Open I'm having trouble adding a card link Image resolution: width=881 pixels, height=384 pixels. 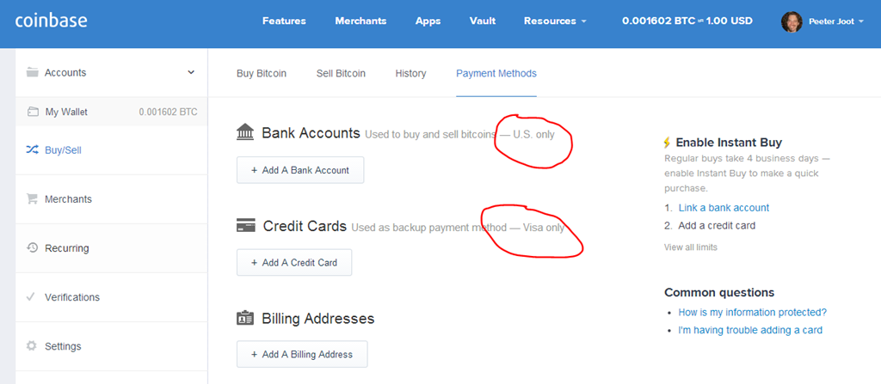tap(750, 330)
